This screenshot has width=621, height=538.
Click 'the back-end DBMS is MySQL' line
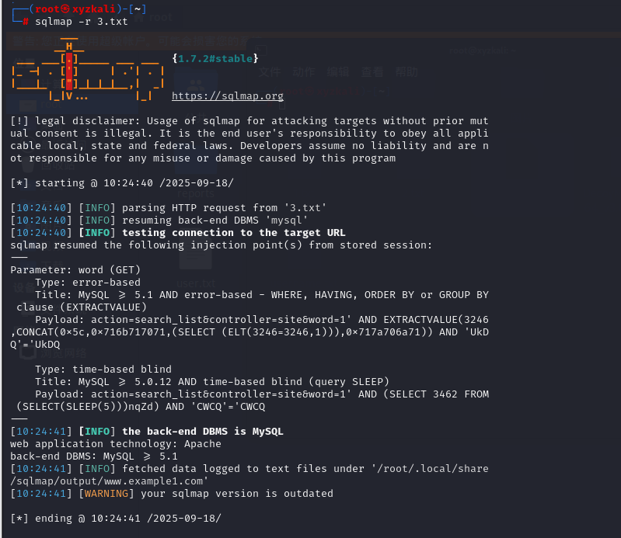[x=202, y=431]
